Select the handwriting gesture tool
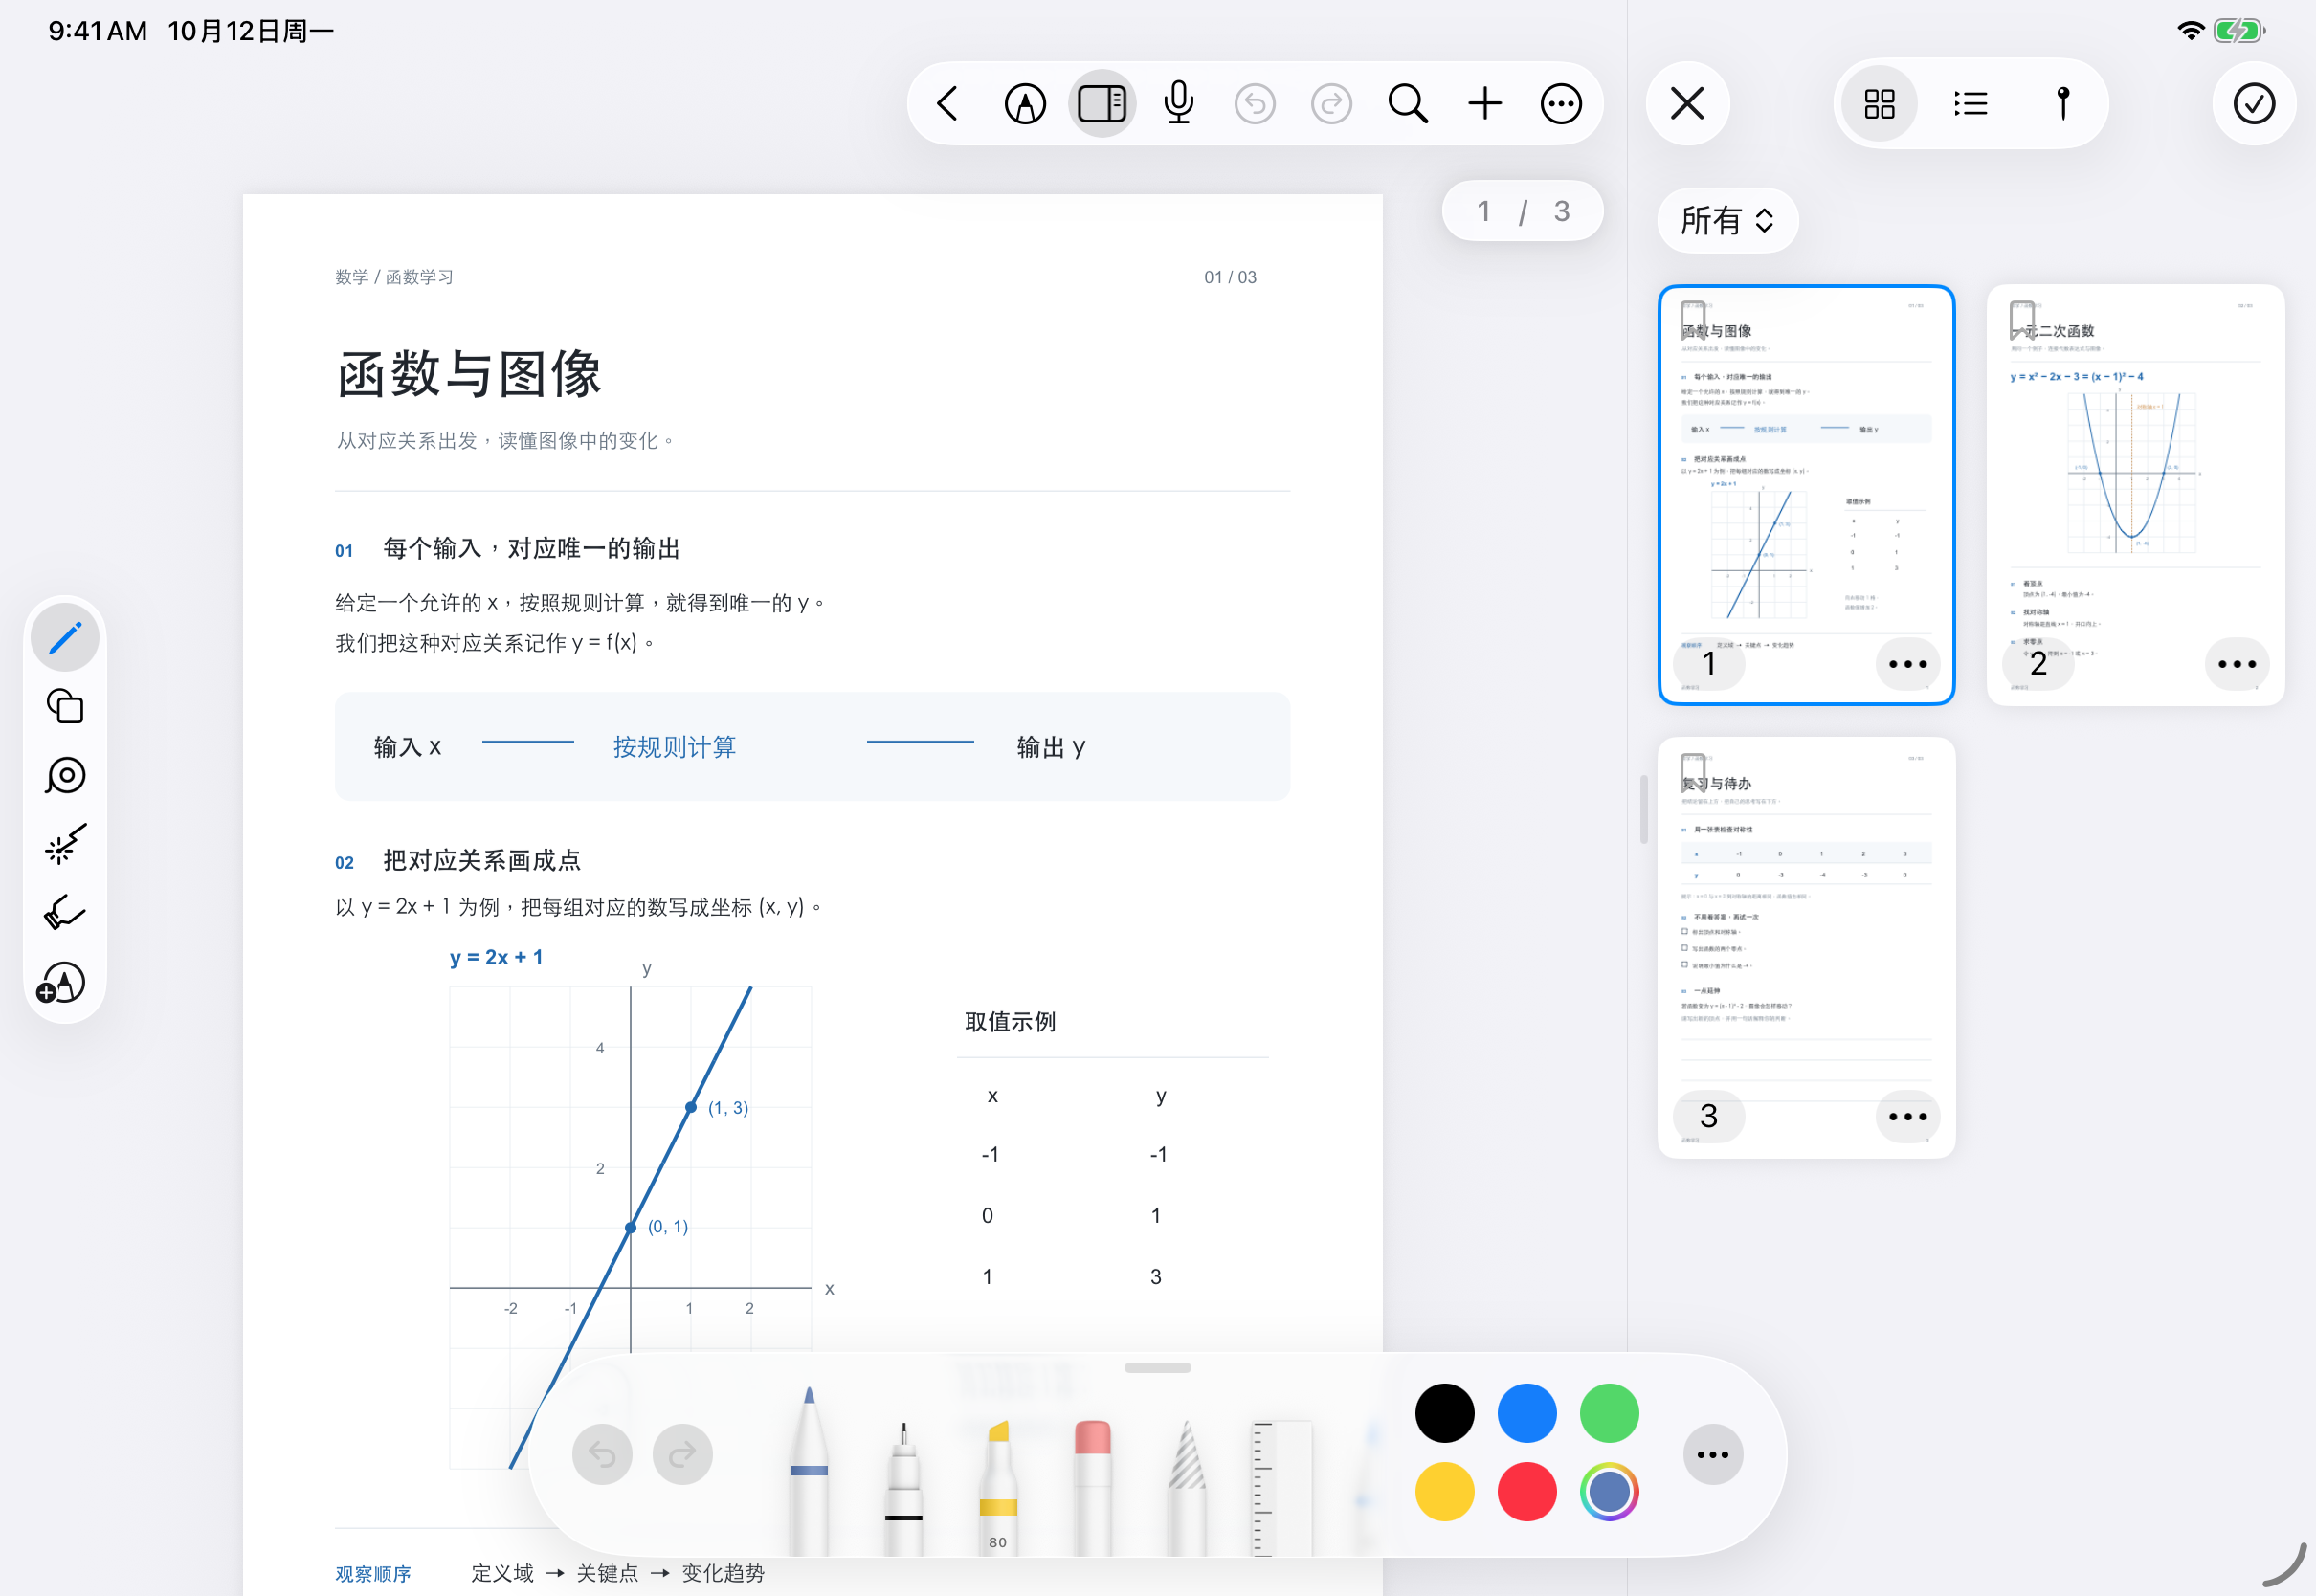This screenshot has height=1596, width=2316. tap(65, 913)
